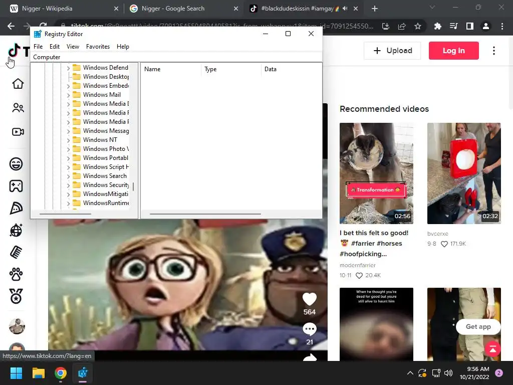
Task: Open Chrome Extensions puzzle icon
Action: pyautogui.click(x=437, y=26)
